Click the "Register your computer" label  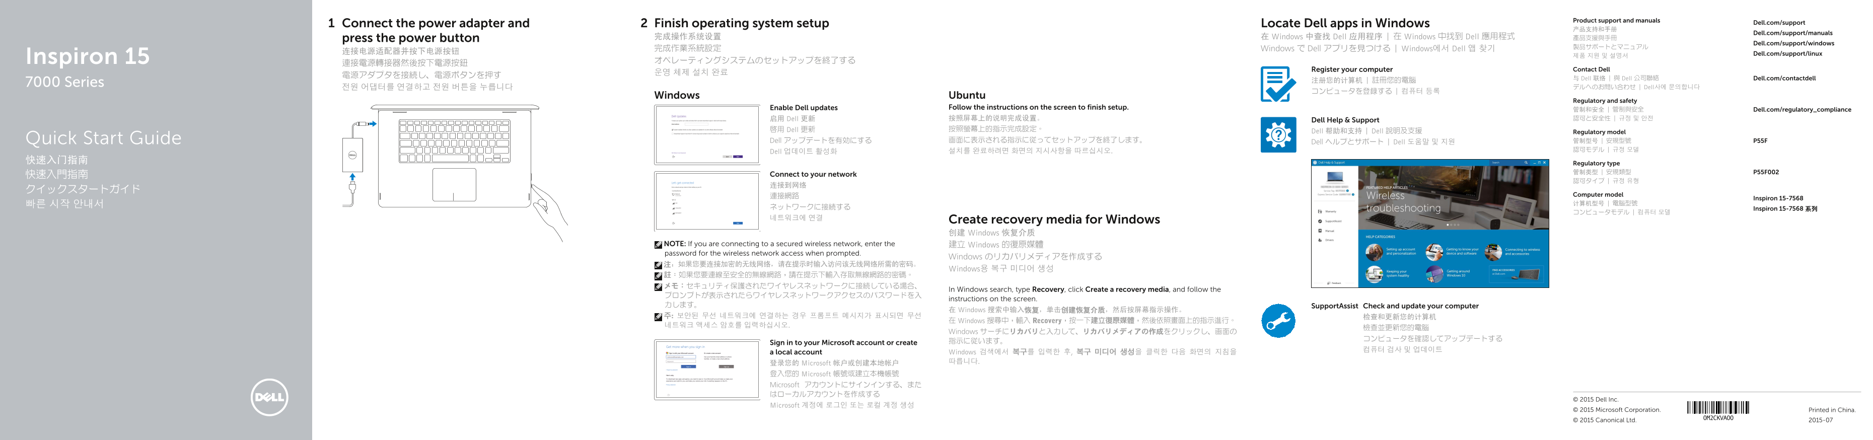pyautogui.click(x=1352, y=70)
